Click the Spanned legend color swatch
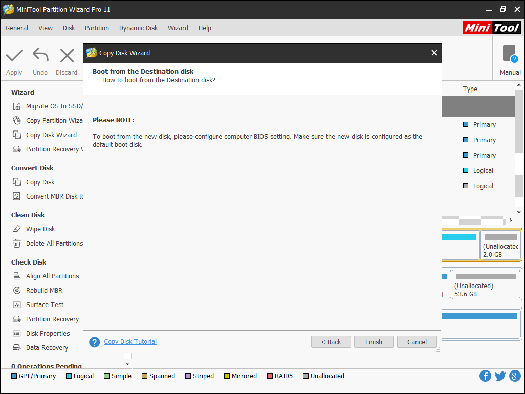 tap(145, 376)
